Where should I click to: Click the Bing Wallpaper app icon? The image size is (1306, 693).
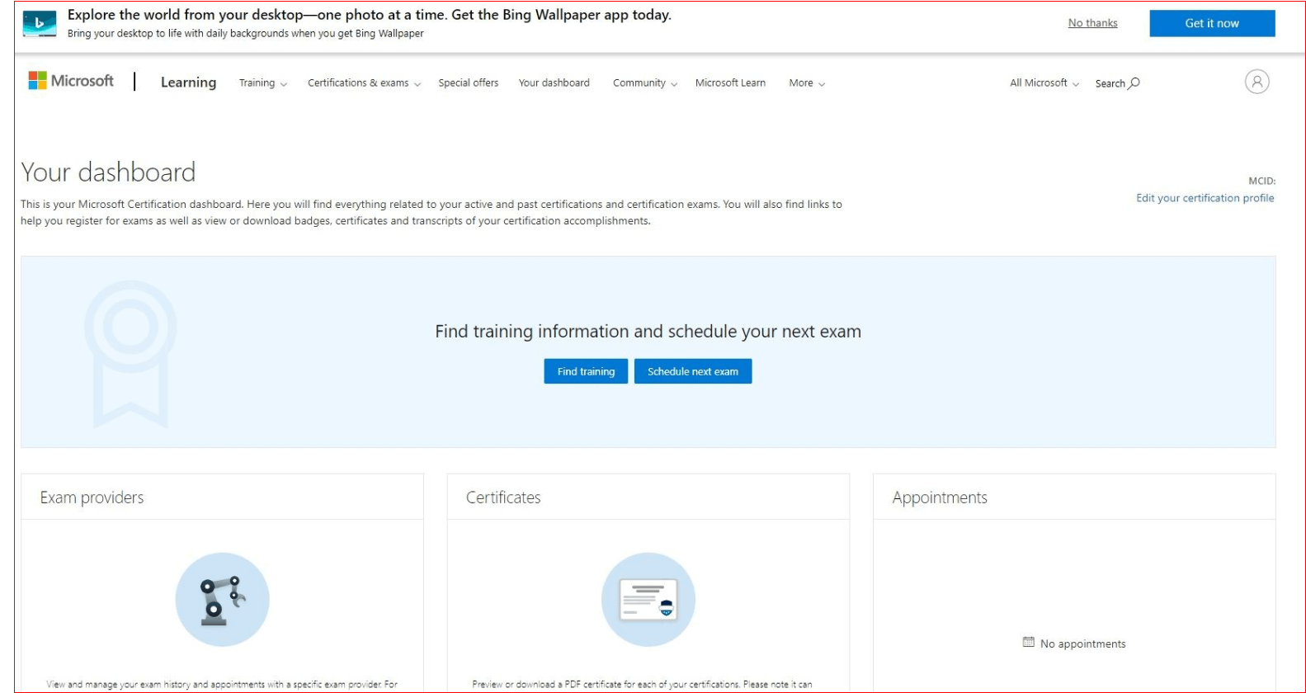[x=40, y=24]
